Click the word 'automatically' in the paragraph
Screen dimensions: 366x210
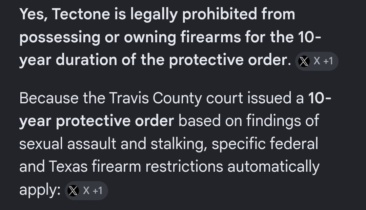273,167
